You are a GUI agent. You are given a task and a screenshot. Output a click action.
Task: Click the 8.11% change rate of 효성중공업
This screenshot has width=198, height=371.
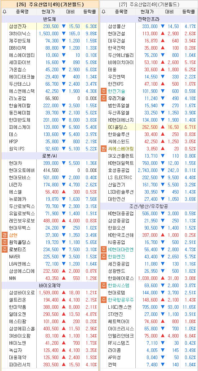pos(190,170)
